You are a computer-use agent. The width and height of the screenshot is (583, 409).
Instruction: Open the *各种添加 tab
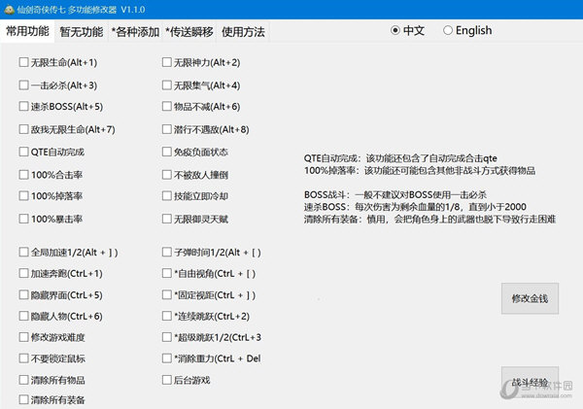135,31
